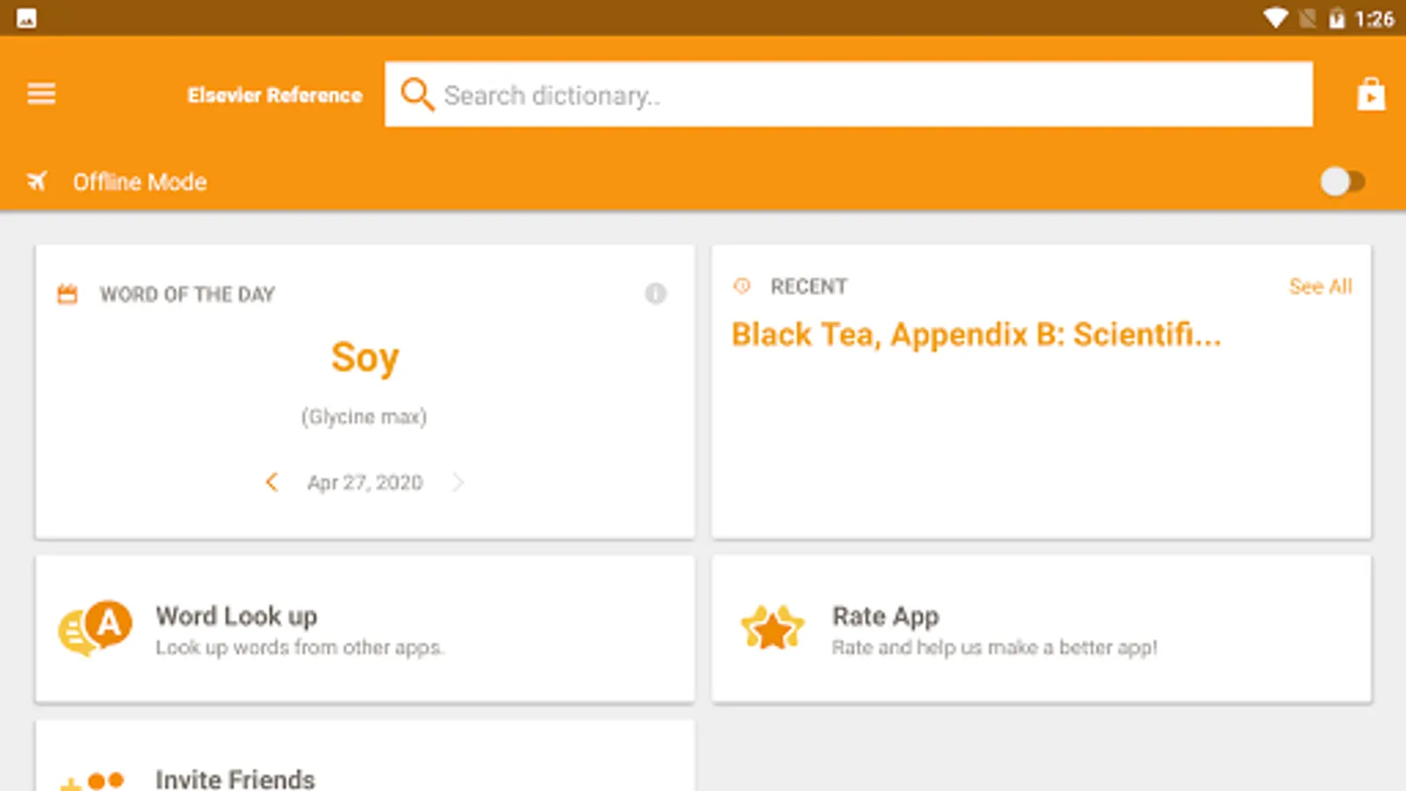Tap the Invite Friends icon
The width and height of the screenshot is (1406, 791).
pyautogui.click(x=92, y=780)
